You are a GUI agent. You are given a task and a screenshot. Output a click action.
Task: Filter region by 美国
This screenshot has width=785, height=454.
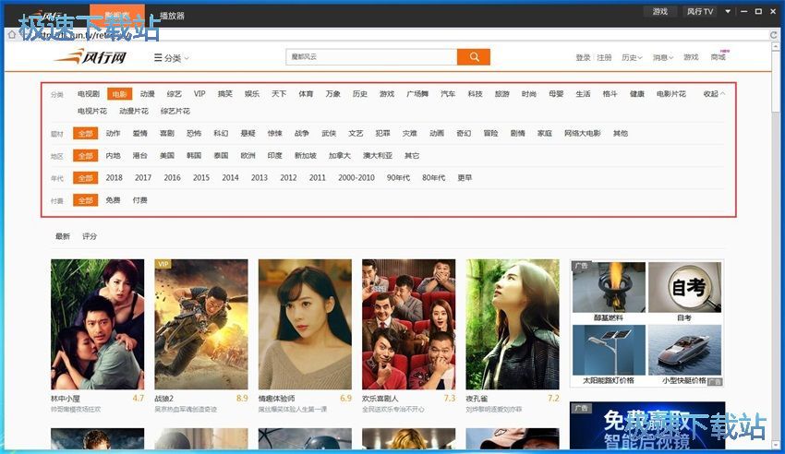pos(167,156)
